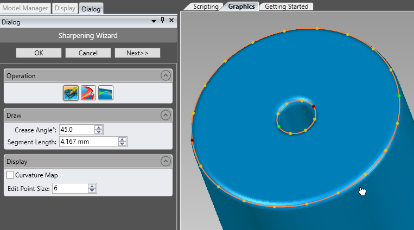This screenshot has height=230, width=414.
Task: Select the red sharpen operation icon
Action: (88, 93)
